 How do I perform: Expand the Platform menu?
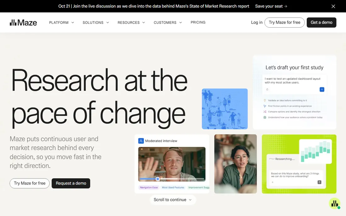tap(62, 23)
